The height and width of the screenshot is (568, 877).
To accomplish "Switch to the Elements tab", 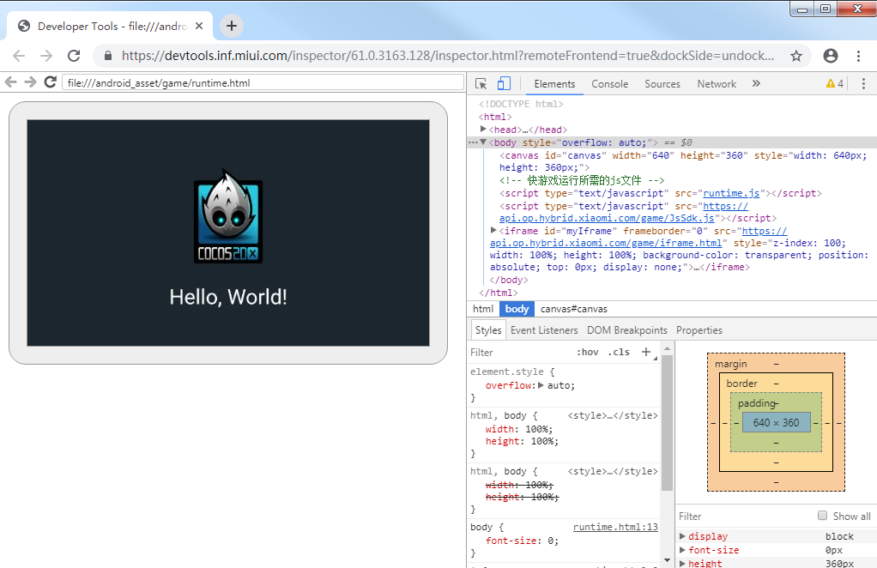I will (554, 84).
